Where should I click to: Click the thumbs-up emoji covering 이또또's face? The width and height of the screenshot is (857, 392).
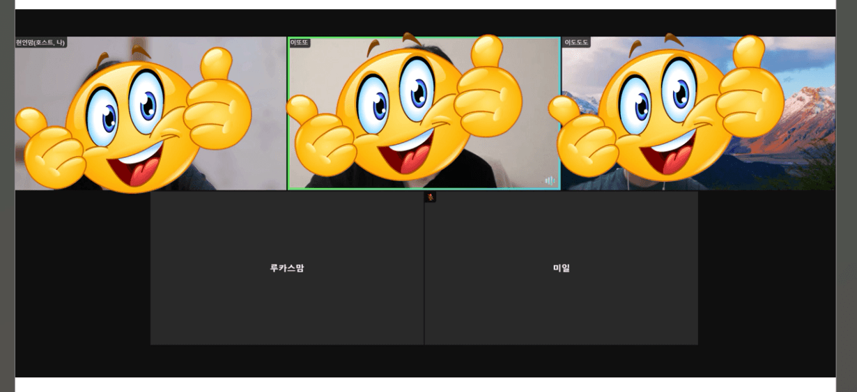tap(404, 111)
